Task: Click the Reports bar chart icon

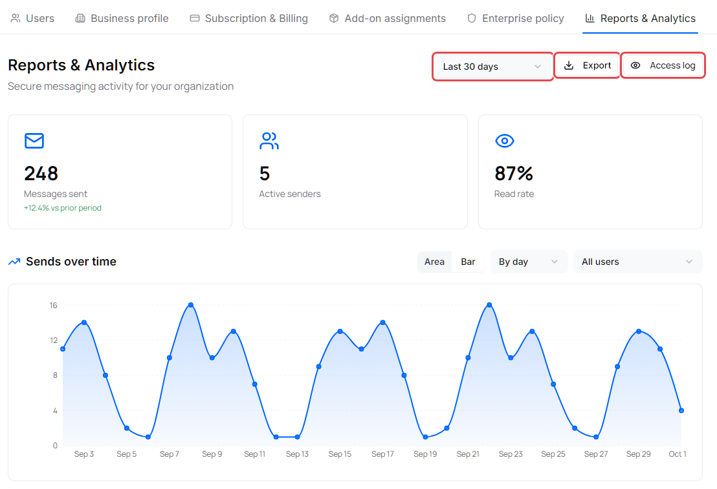Action: click(x=590, y=18)
